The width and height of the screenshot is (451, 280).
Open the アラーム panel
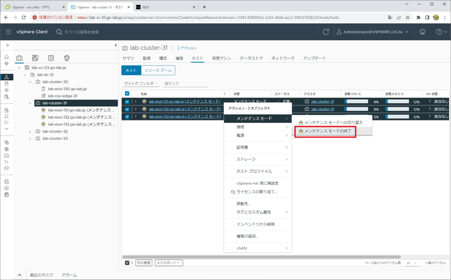[69, 275]
